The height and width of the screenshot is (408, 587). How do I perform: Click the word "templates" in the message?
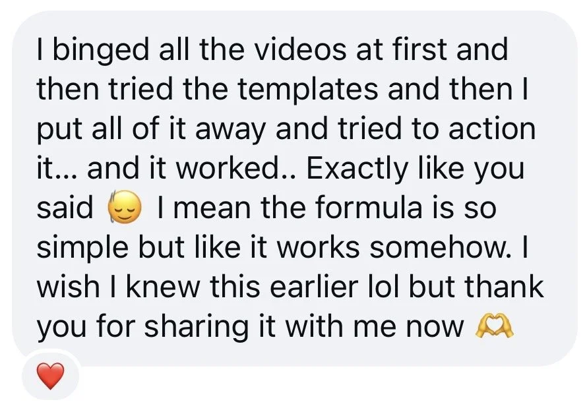pos(307,91)
